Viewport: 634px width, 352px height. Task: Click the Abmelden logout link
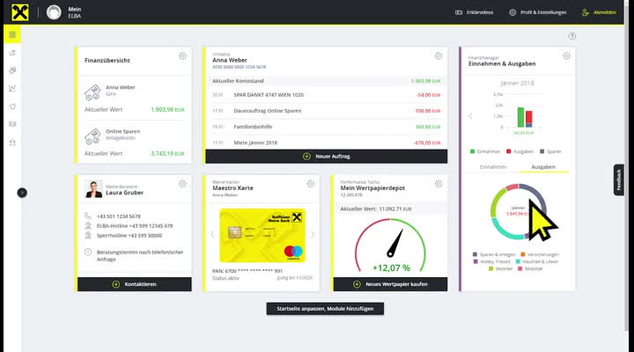coord(600,12)
